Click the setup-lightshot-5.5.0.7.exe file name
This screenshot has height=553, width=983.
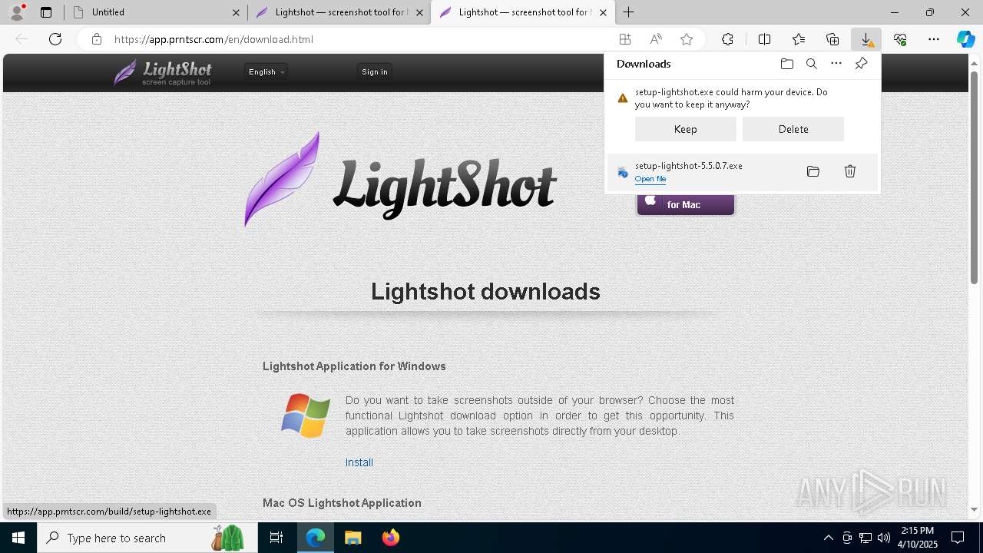point(689,166)
